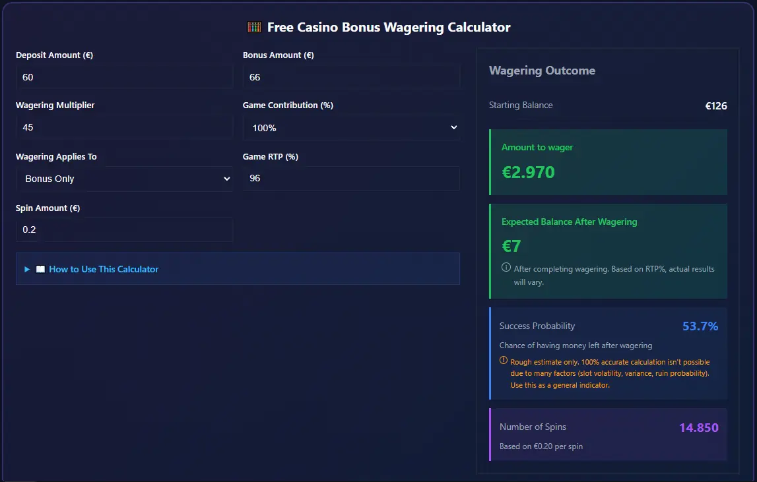Select the Bonus Amount input field
757x482 pixels.
pos(352,77)
